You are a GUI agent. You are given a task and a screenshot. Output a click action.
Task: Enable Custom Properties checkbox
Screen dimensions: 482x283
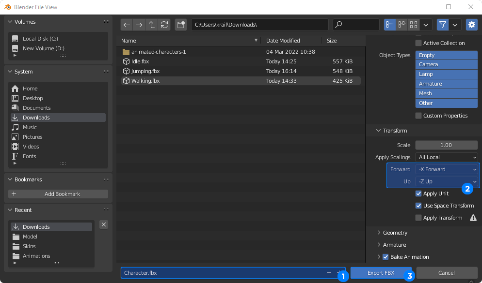point(418,116)
